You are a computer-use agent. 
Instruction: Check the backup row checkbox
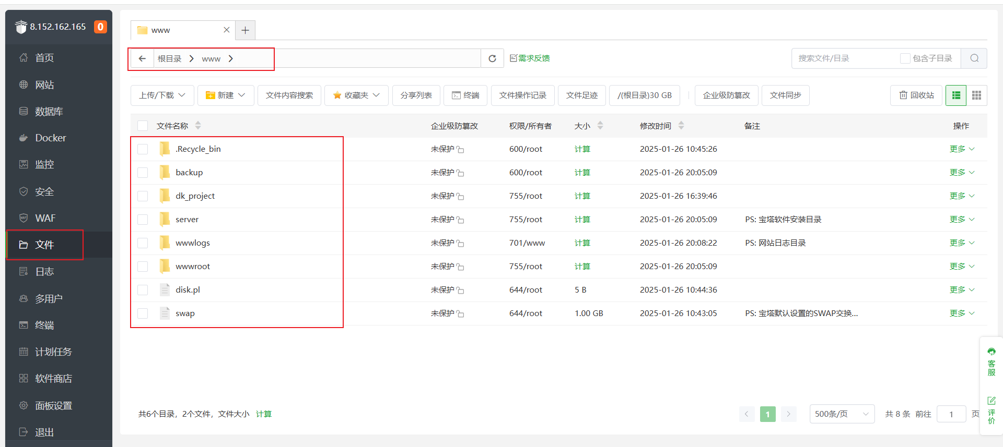coord(143,173)
